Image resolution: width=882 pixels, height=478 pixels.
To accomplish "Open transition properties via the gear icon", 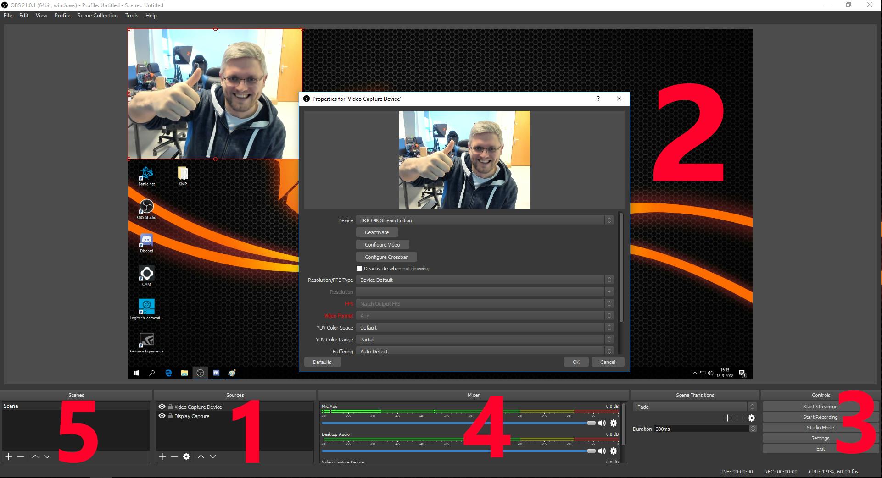I will point(752,418).
